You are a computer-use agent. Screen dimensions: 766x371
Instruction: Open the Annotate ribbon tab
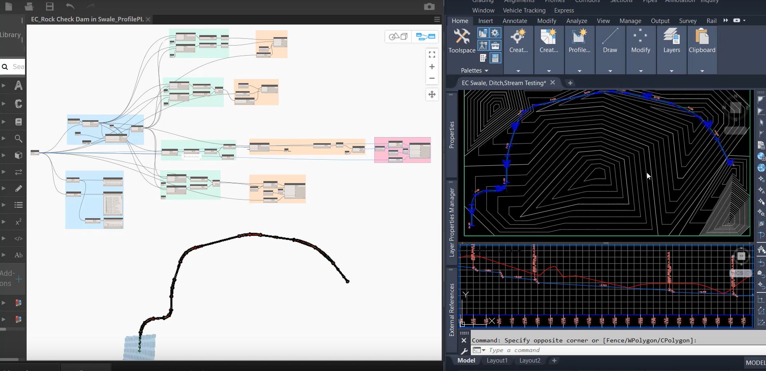[515, 21]
